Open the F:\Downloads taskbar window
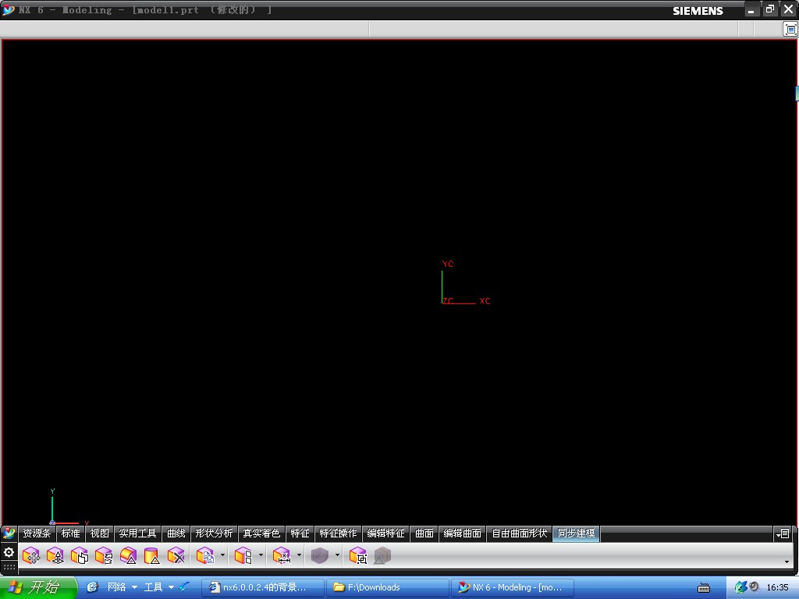 [387, 587]
